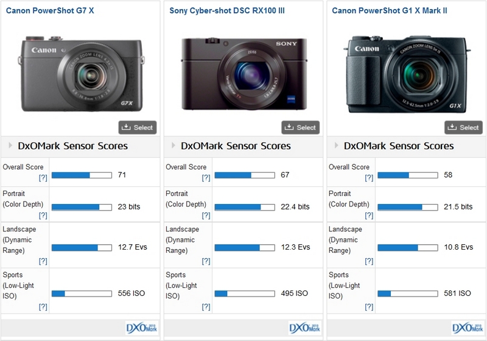487x341 pixels.
Task: Click the '10.8 Evs' value
Action: [458, 247]
